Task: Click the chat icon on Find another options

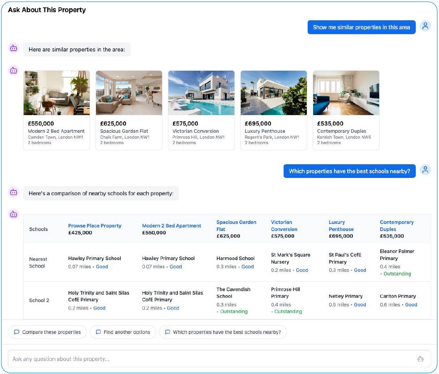Action: pos(98,332)
